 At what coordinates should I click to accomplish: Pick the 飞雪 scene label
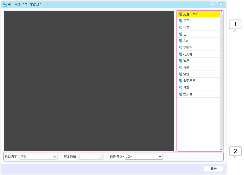pos(186,27)
